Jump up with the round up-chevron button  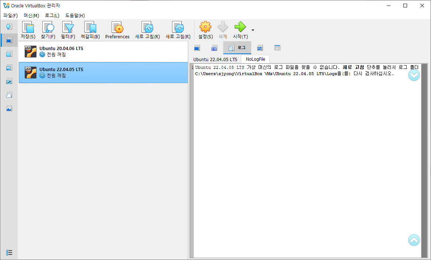point(414,240)
